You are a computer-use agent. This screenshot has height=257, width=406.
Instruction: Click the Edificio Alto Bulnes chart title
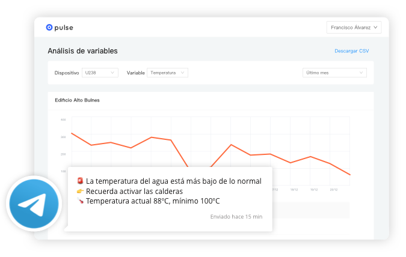pos(77,100)
